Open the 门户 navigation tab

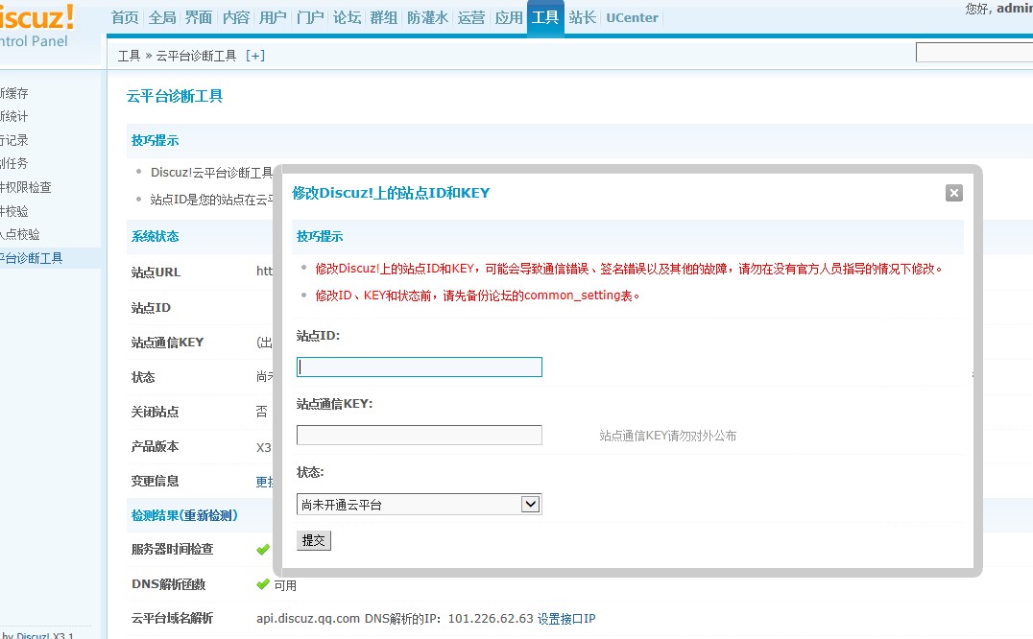(x=310, y=18)
